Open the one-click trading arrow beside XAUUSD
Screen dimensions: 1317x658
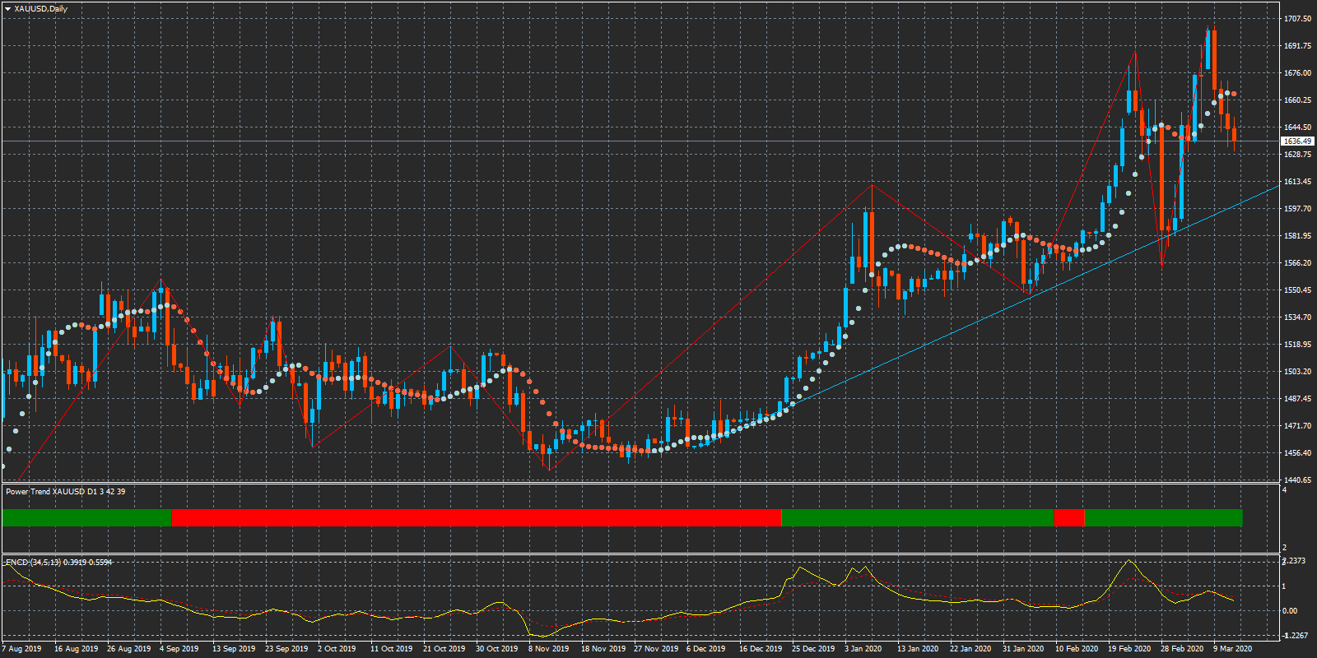click(x=7, y=9)
